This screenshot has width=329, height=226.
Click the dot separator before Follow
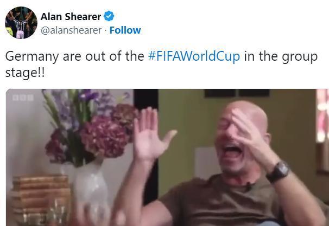click(105, 30)
